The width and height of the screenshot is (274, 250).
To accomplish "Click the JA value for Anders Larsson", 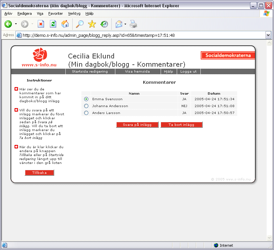I will click(x=184, y=113).
